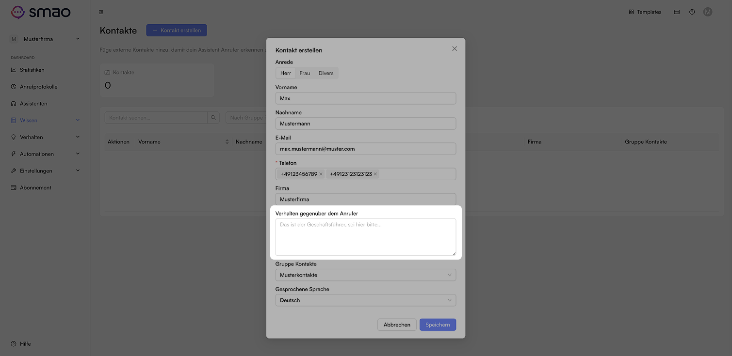Click the Gruppe Kontakte column header

(x=646, y=142)
